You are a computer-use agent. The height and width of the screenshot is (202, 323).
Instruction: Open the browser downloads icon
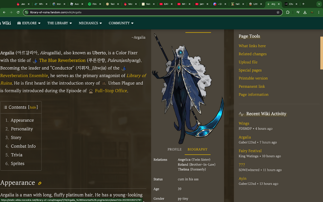(305, 12)
